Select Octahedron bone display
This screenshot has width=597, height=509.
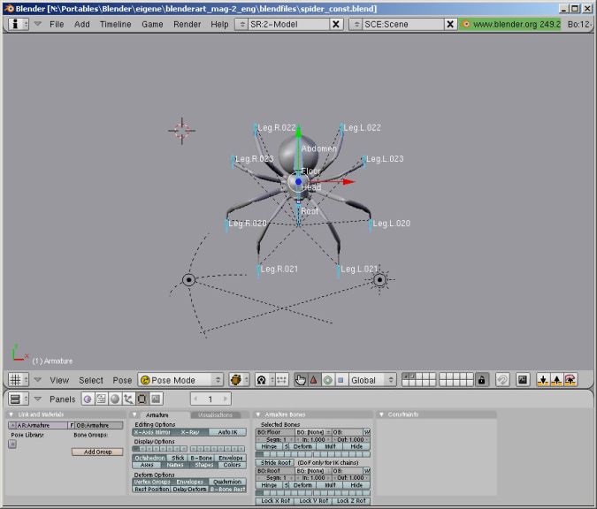[x=149, y=458]
